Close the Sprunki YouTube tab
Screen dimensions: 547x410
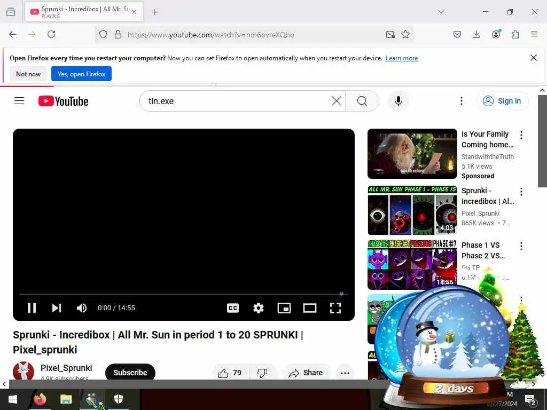coord(134,12)
